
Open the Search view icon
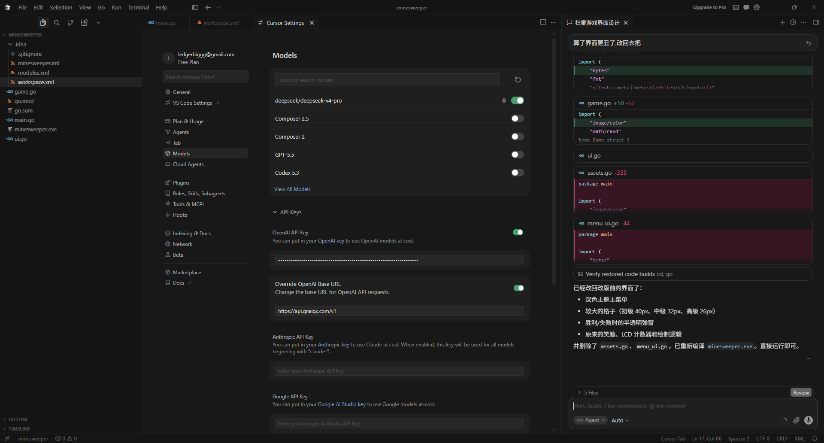pyautogui.click(x=57, y=23)
